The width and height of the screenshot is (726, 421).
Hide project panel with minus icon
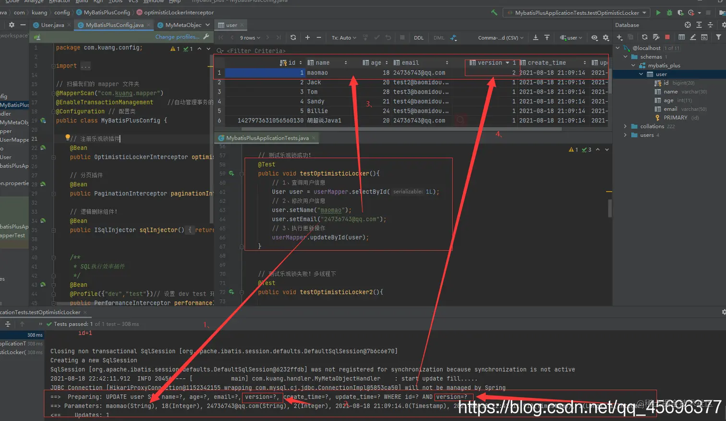[x=23, y=25]
